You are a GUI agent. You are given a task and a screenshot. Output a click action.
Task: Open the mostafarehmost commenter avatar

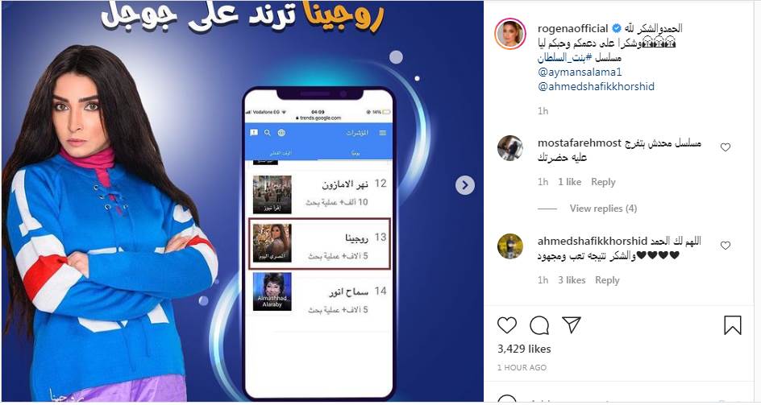510,148
